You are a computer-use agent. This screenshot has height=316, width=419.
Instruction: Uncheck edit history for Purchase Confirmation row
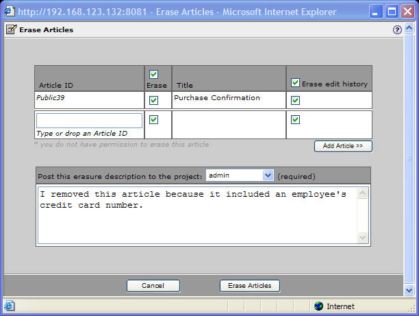[x=295, y=100]
